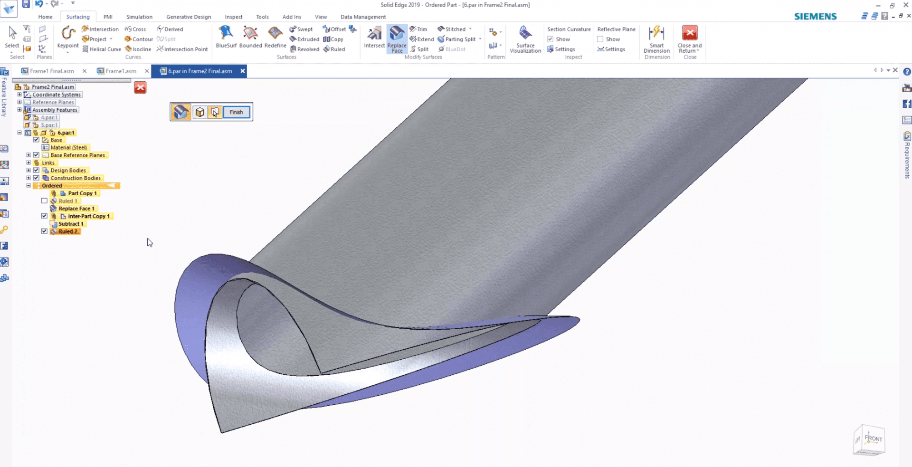The image size is (912, 467).
Task: Choose the Intersect tool
Action: click(x=374, y=38)
